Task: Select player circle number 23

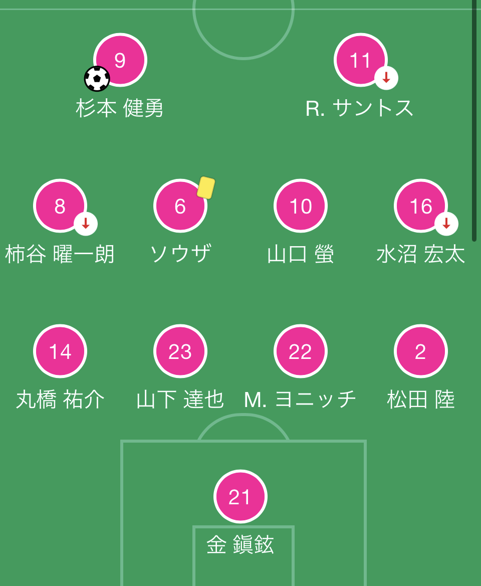Action: tap(180, 351)
